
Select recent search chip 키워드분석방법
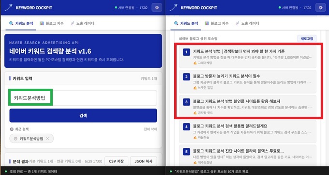tap(31, 139)
